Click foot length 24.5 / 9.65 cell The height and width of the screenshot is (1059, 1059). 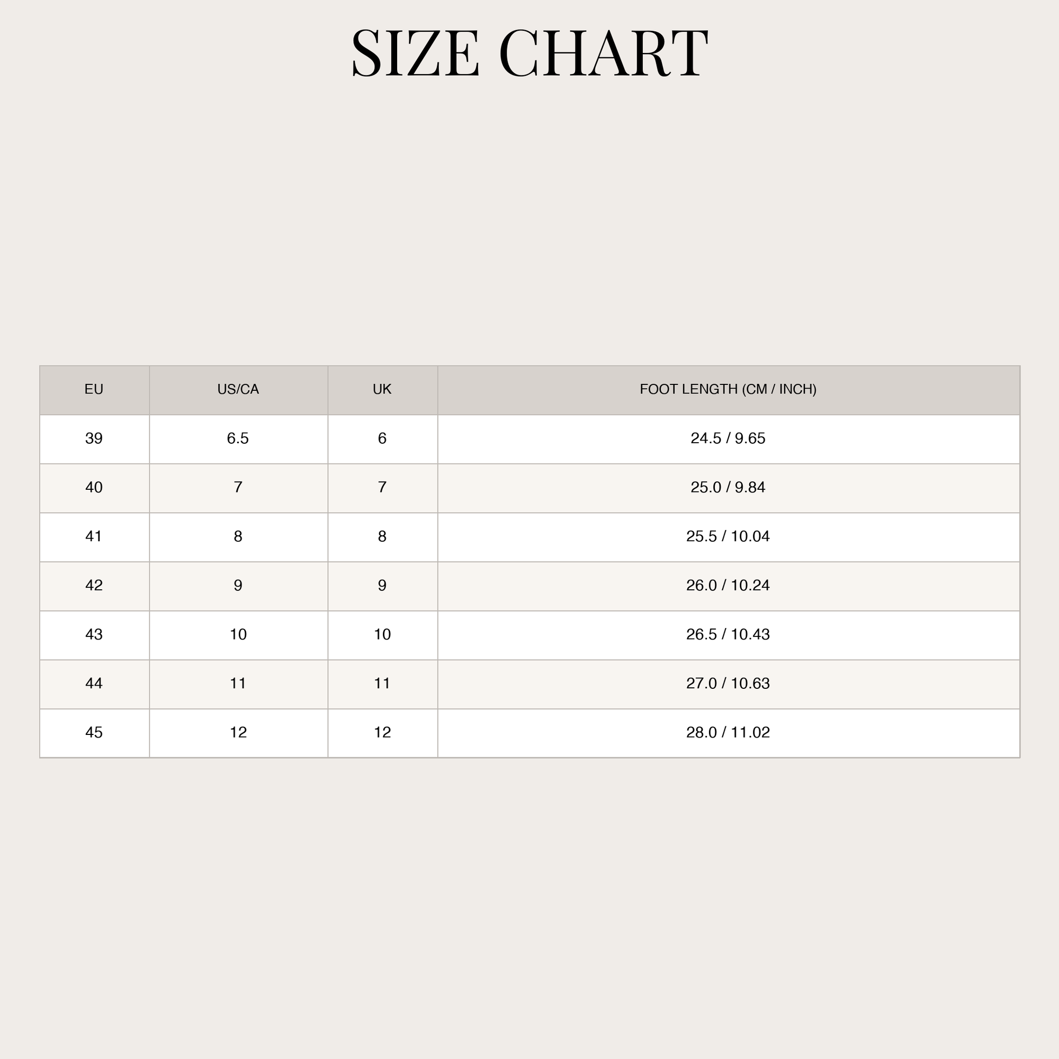click(729, 439)
